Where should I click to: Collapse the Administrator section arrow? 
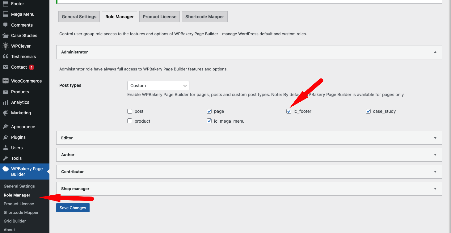(435, 52)
